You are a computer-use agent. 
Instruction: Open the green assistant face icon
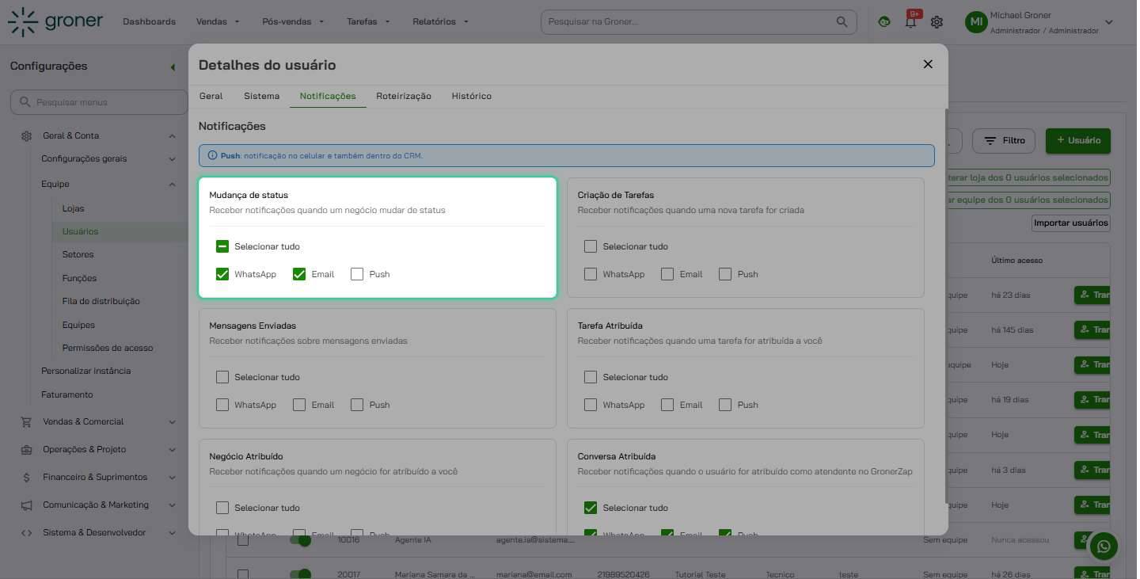coord(884,22)
